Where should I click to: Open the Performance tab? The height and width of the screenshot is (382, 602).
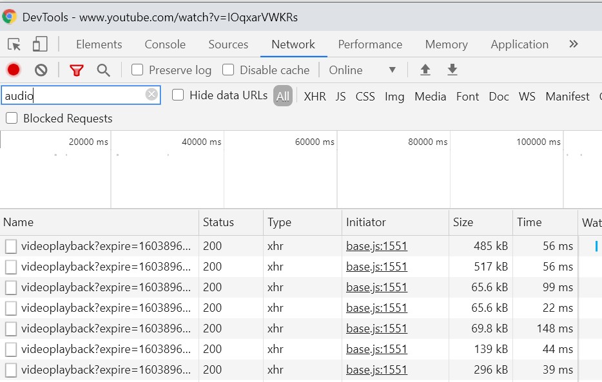pos(370,44)
